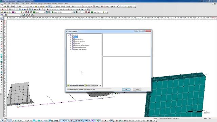217x122 pixels.
Task: Expand the Building norms node
Action: click(71, 39)
